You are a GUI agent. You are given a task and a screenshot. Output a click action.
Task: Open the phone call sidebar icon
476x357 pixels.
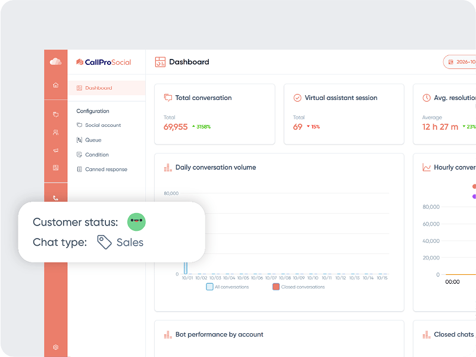(55, 198)
